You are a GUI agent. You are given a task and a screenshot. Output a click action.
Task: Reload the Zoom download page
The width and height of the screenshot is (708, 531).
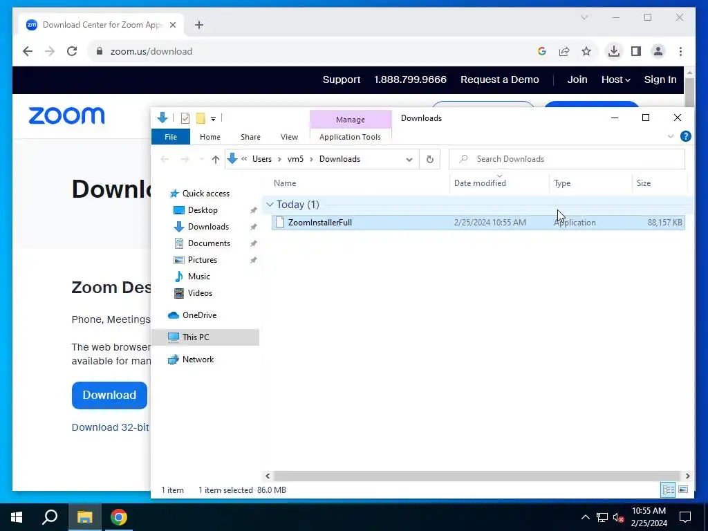72,51
